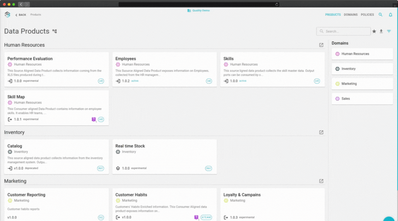Click the Marketing section heading
This screenshot has height=221, width=398.
point(15,181)
